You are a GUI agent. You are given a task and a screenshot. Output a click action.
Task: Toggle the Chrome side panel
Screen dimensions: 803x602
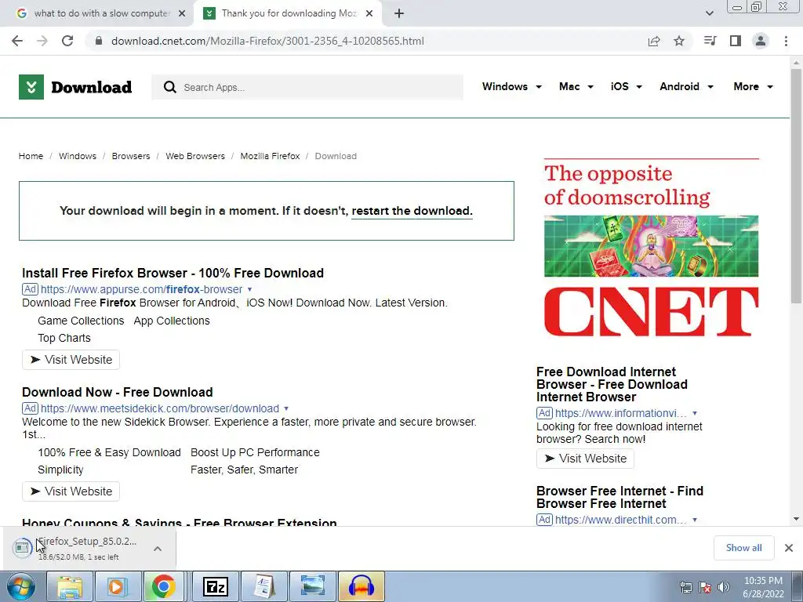[x=736, y=41]
